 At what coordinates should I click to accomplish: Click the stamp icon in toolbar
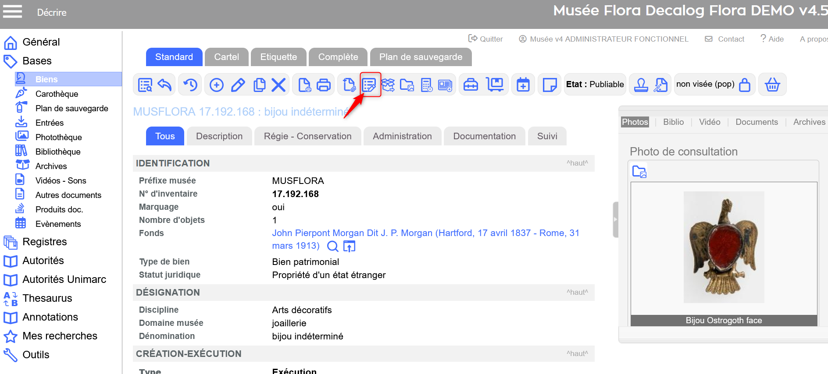[x=641, y=85]
